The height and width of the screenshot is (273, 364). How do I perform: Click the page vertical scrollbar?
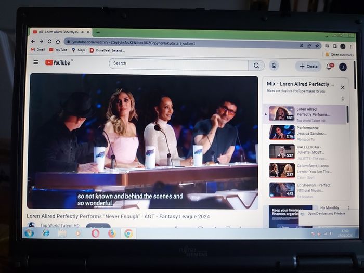click(x=355, y=75)
